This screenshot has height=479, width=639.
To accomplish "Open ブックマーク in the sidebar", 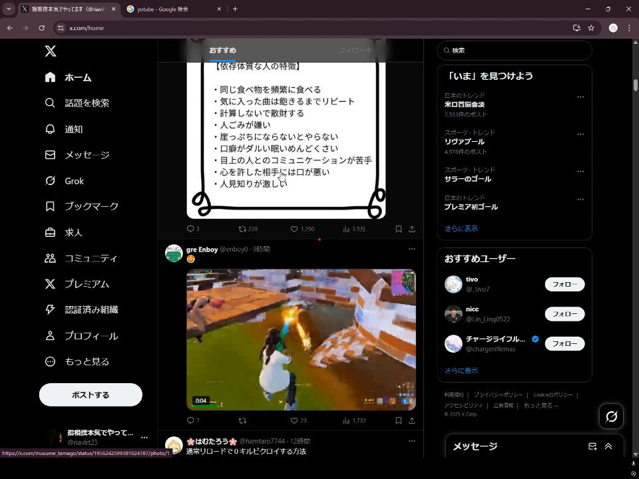I will point(81,206).
